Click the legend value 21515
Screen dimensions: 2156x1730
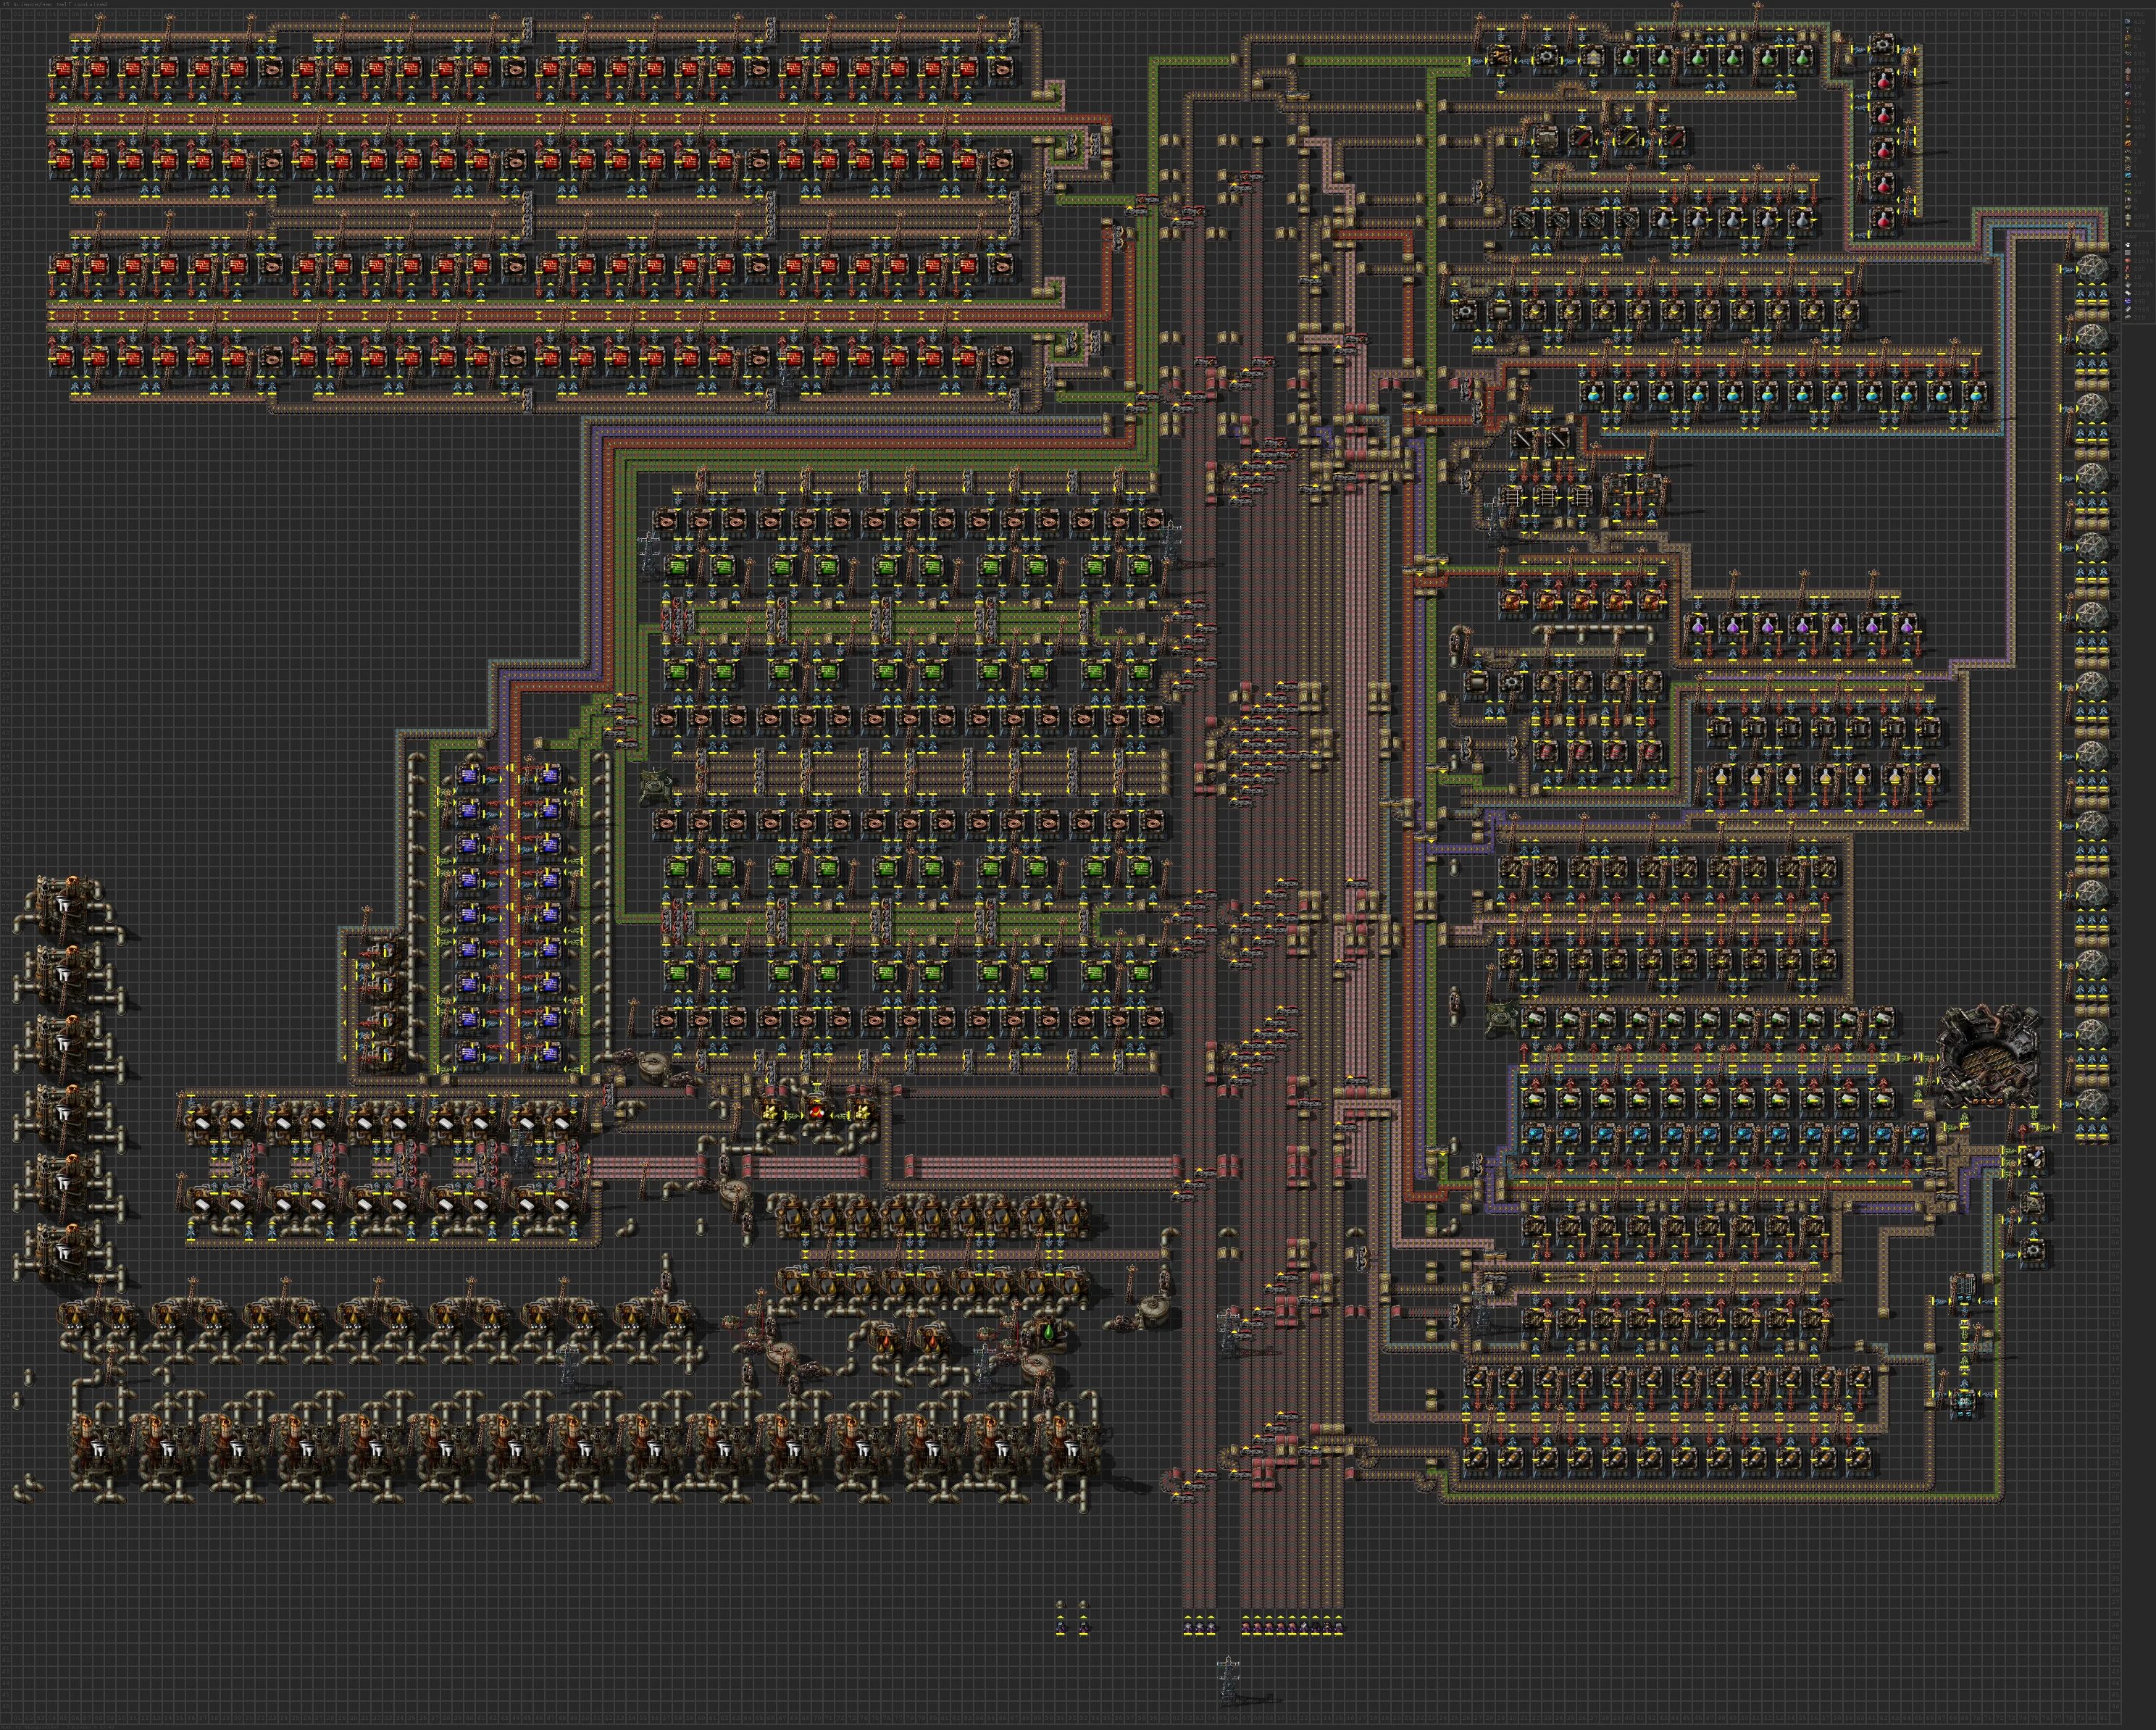pos(2143,261)
